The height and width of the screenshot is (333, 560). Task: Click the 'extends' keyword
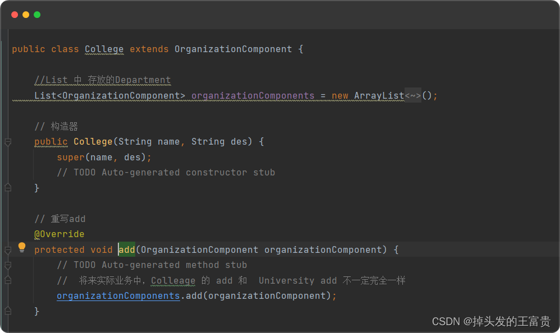point(149,49)
